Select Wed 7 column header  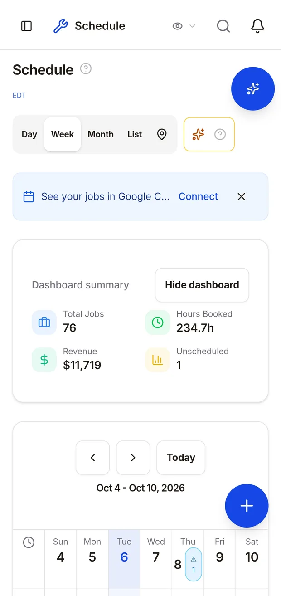pos(156,559)
